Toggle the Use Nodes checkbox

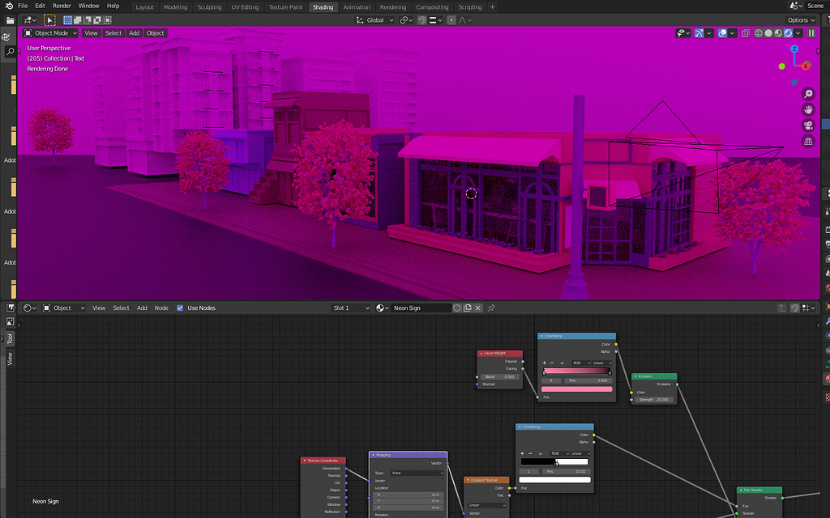tap(180, 308)
